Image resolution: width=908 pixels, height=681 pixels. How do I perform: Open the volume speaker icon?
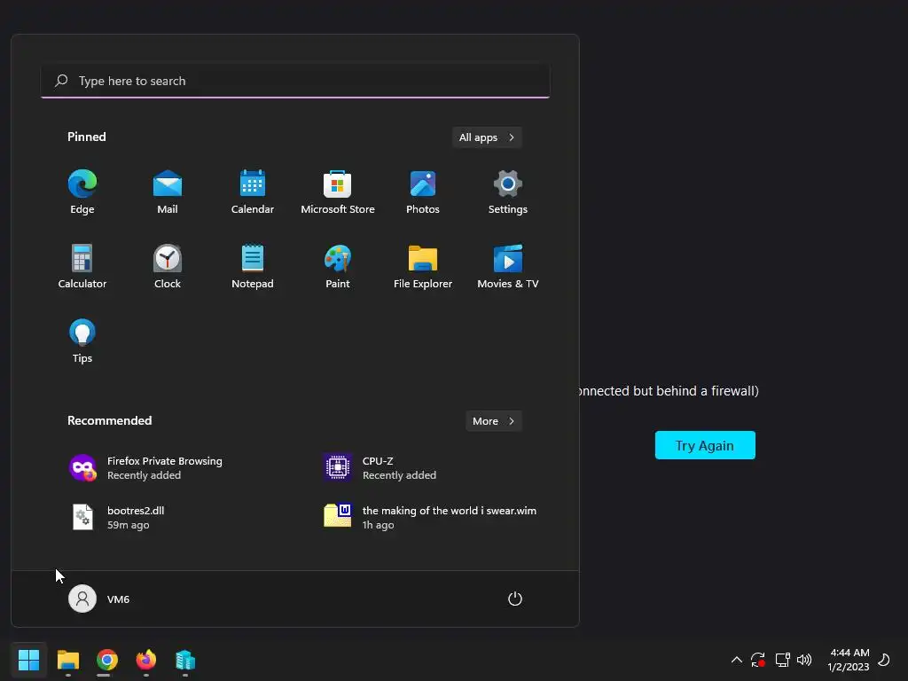pyautogui.click(x=804, y=660)
